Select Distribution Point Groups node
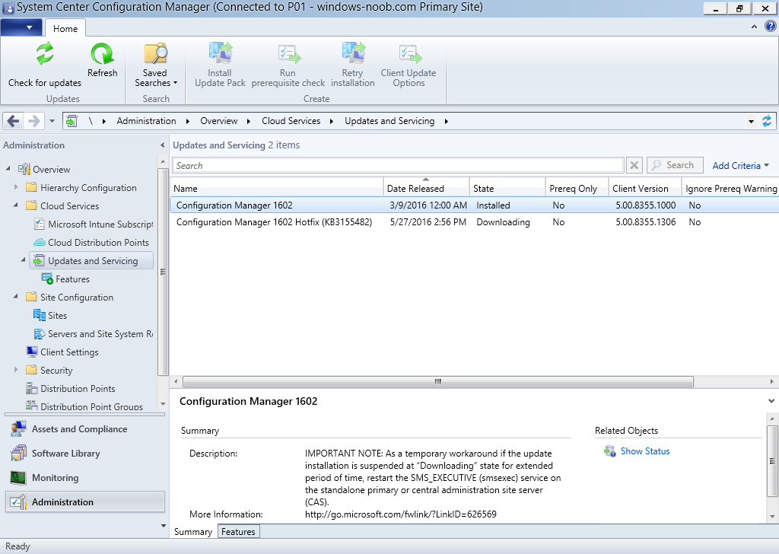The height and width of the screenshot is (554, 779). click(x=84, y=406)
